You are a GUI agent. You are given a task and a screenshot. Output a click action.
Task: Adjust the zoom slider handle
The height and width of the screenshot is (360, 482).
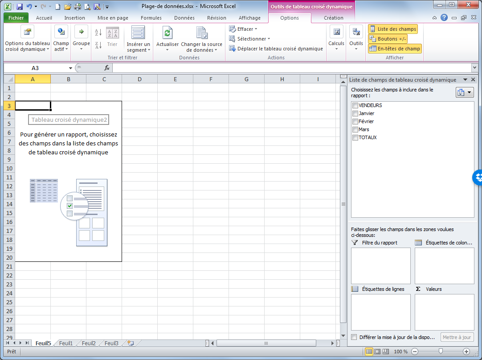441,352
